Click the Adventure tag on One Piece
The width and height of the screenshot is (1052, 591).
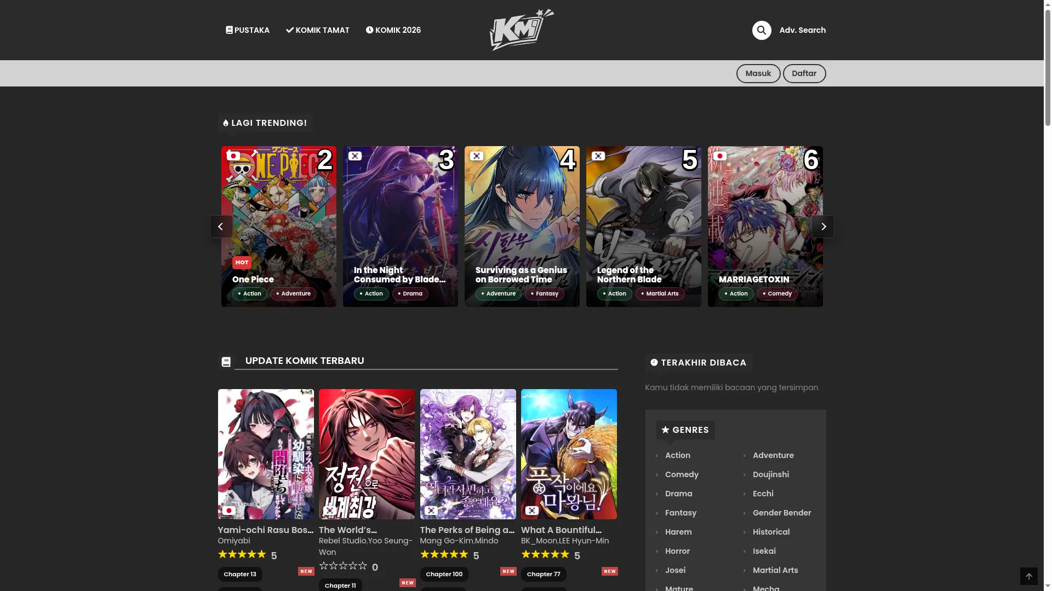click(x=294, y=294)
